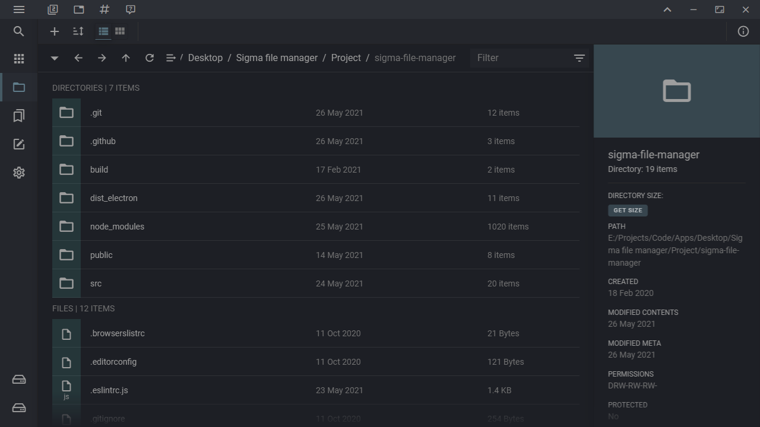This screenshot has height=427, width=760.
Task: Click sigma-file-manager breadcrumb segment
Action: click(415, 58)
